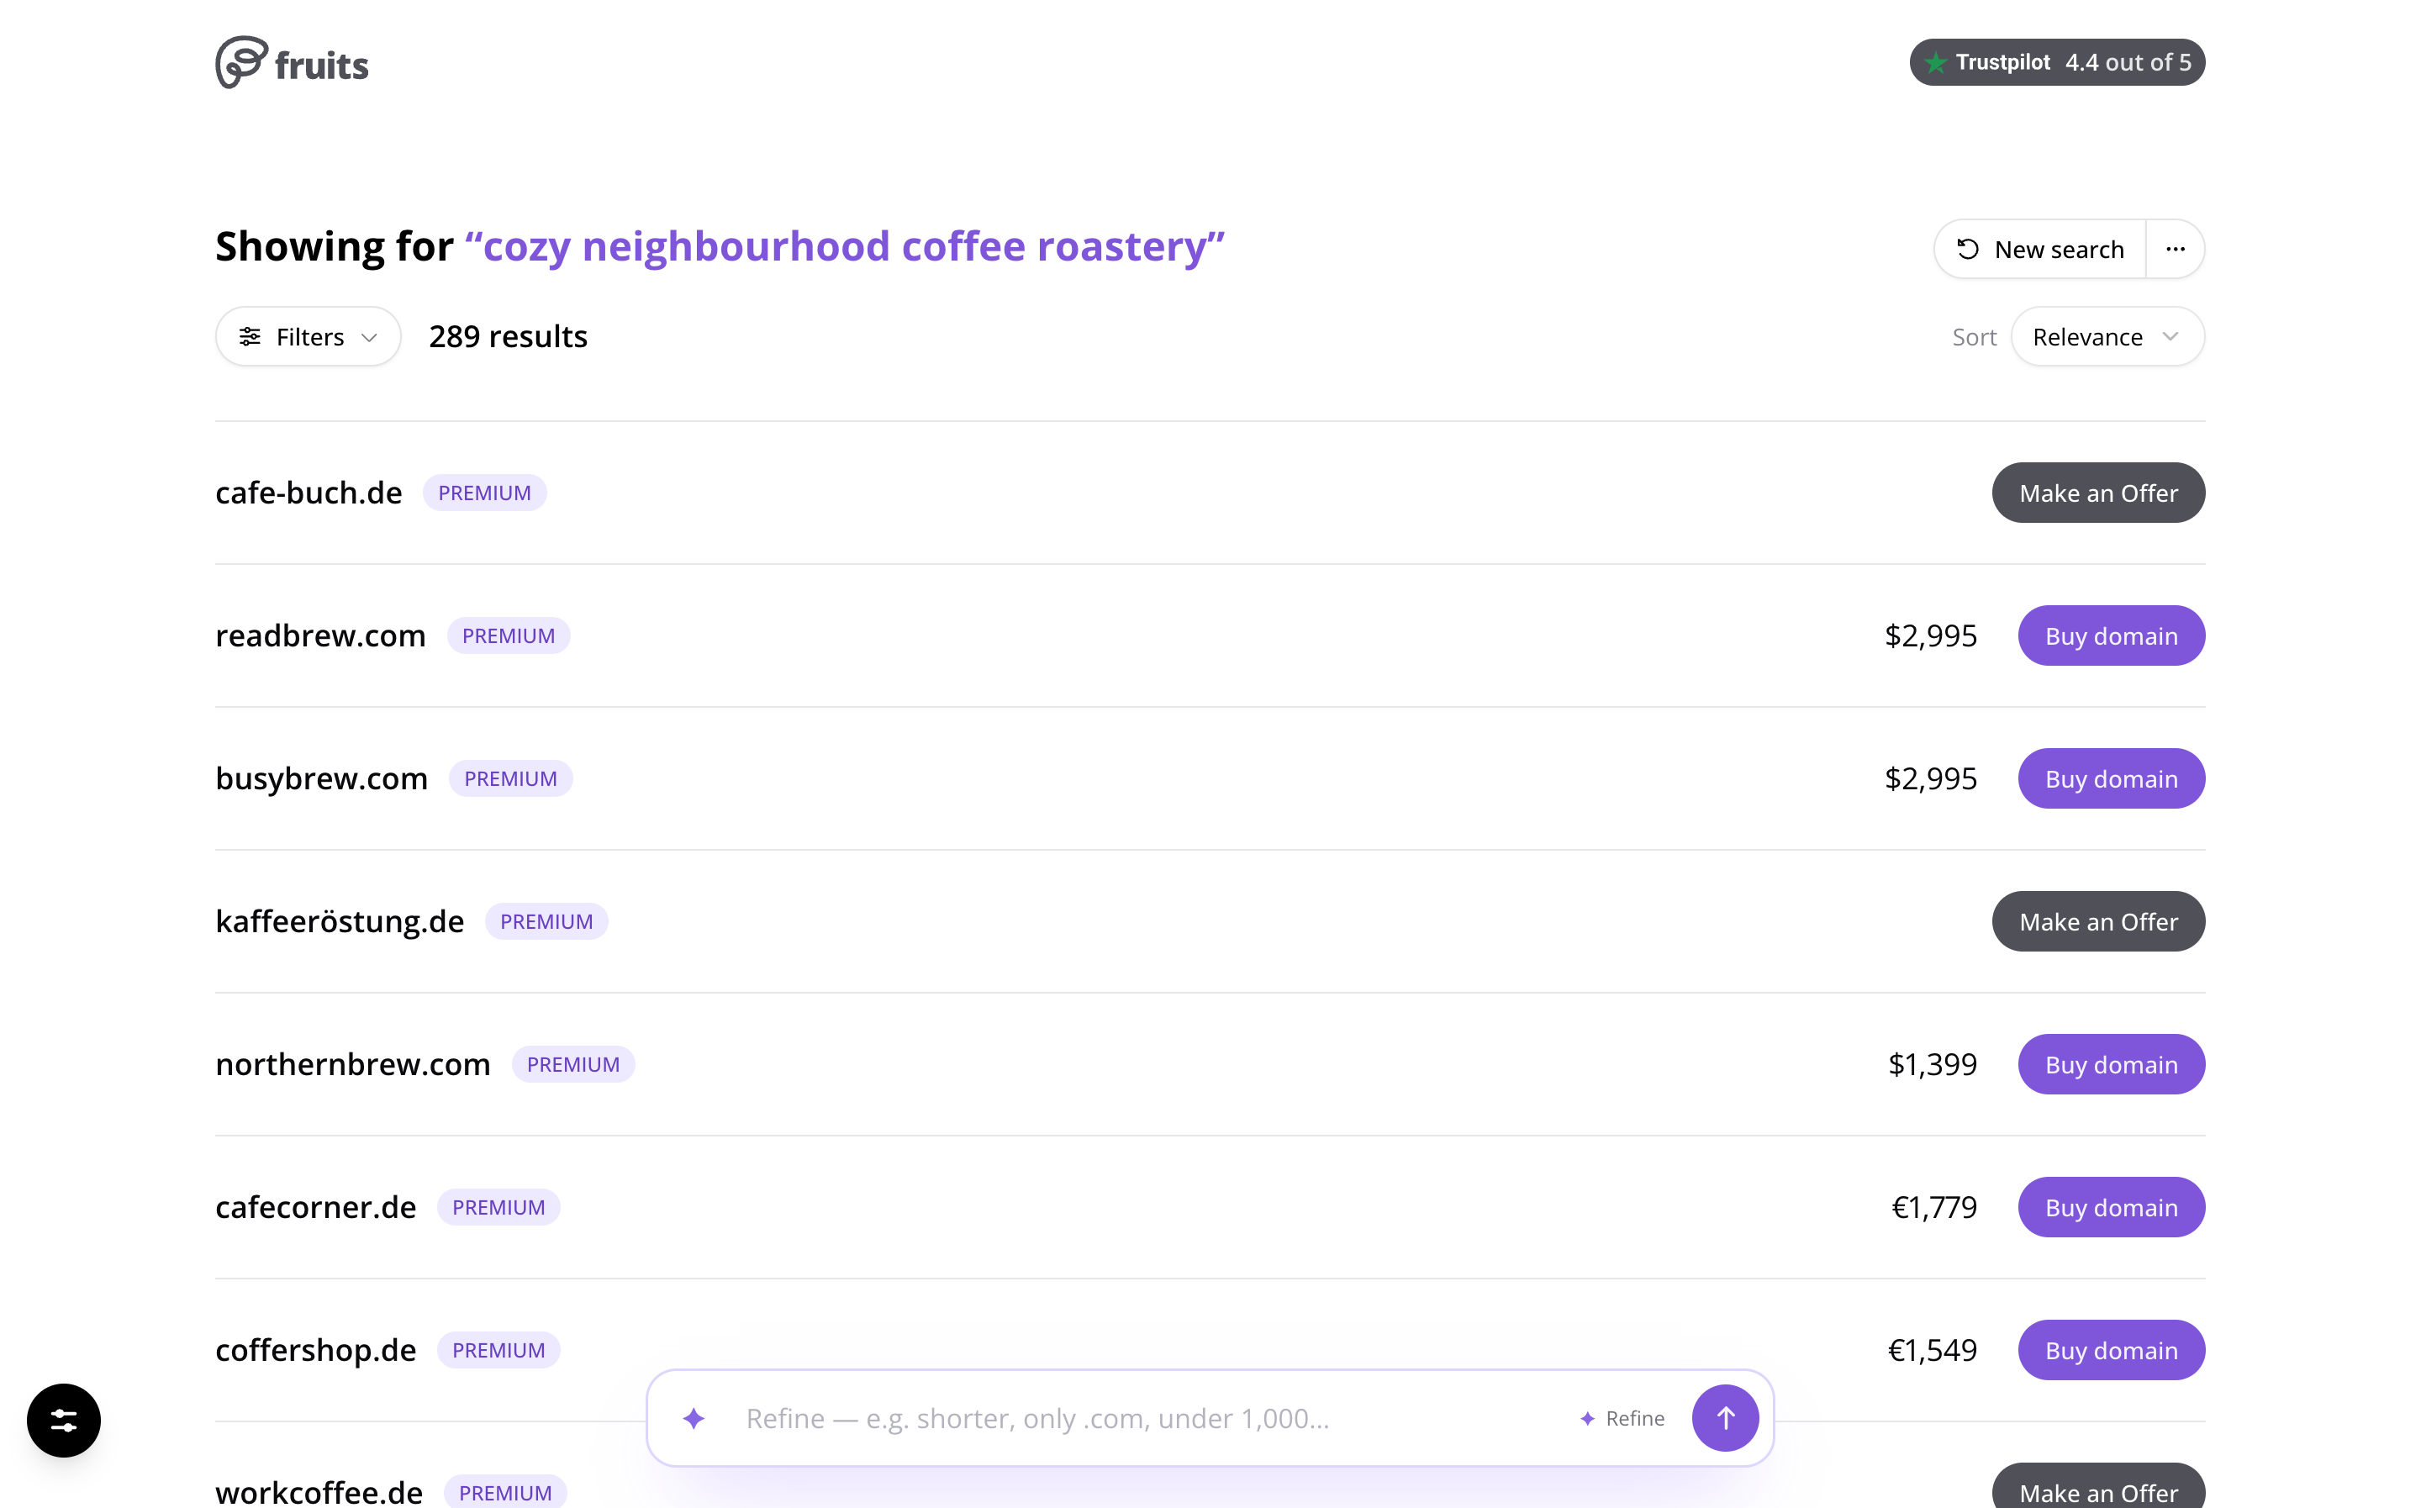Expand the Filters dropdown
The width and height of the screenshot is (2421, 1508).
pyautogui.click(x=309, y=337)
